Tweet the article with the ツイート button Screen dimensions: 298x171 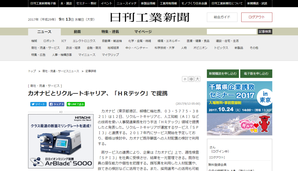click(x=38, y=104)
